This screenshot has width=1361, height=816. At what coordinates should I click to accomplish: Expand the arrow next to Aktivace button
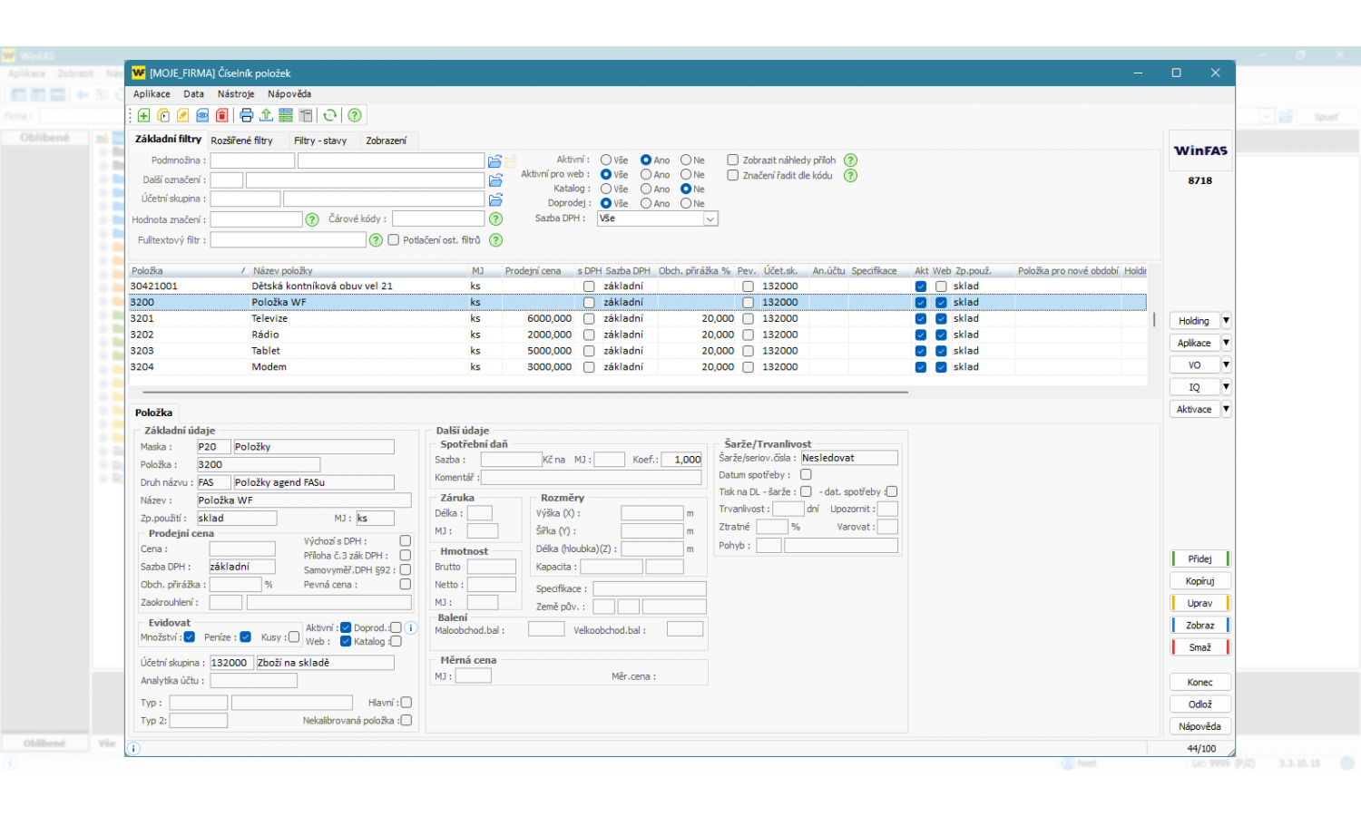pyautogui.click(x=1226, y=410)
